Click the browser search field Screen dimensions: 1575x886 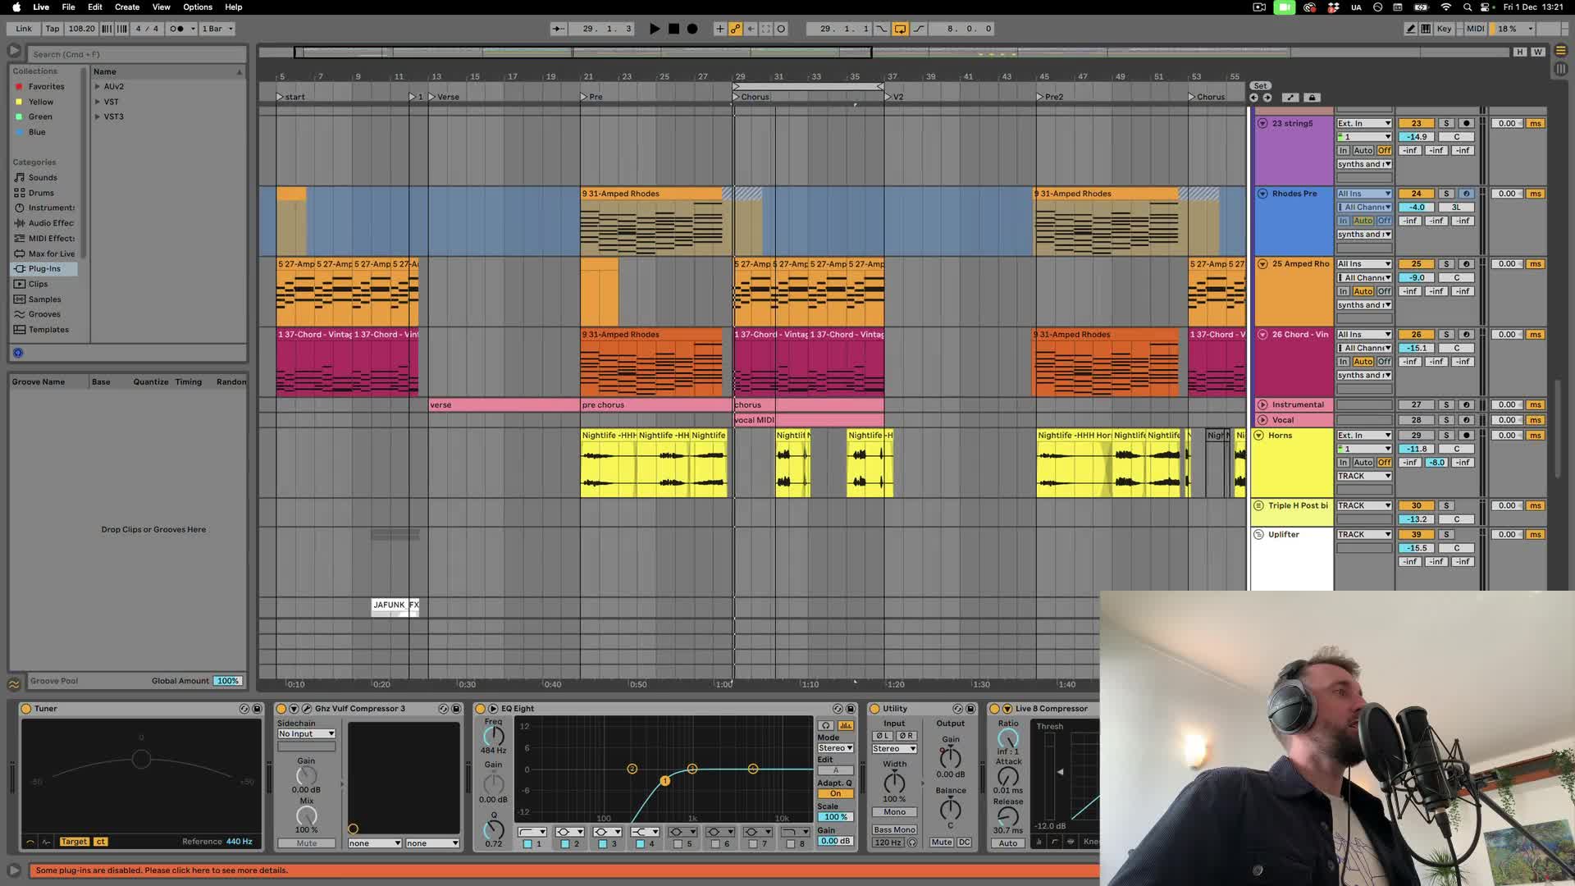pyautogui.click(x=136, y=54)
